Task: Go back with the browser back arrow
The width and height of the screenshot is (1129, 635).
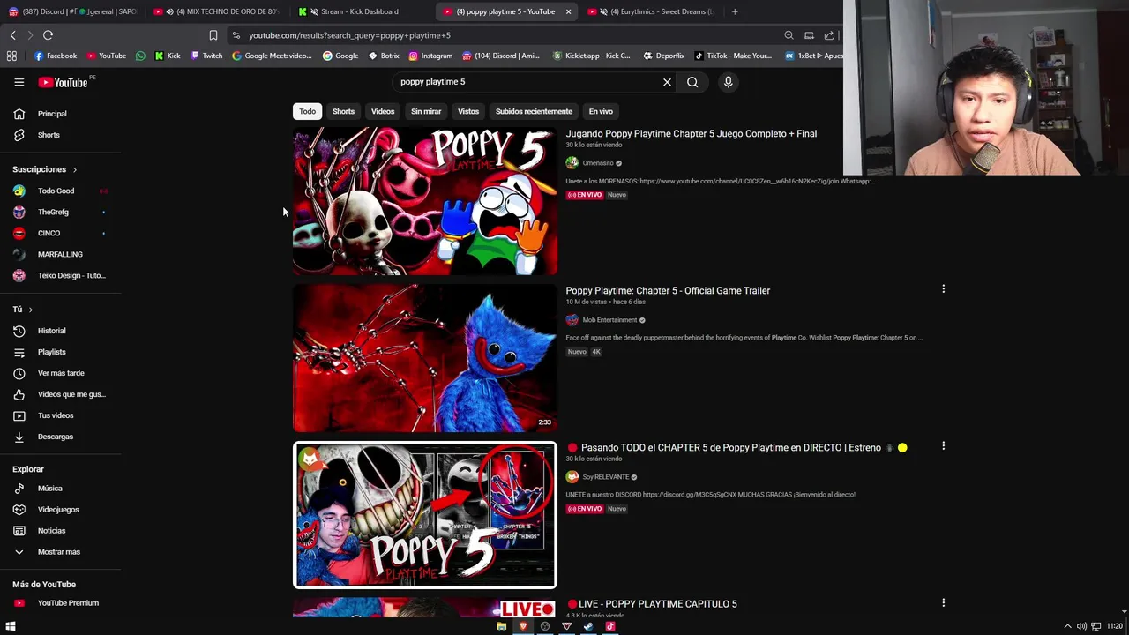Action: tap(12, 35)
